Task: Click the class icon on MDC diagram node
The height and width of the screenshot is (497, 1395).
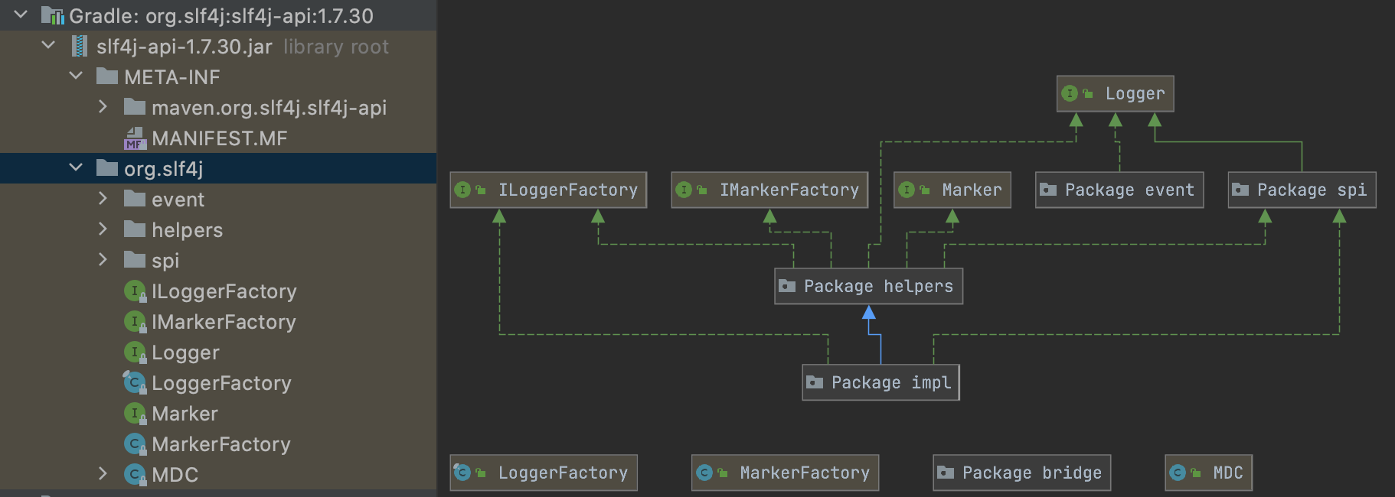Action: click(x=1178, y=473)
